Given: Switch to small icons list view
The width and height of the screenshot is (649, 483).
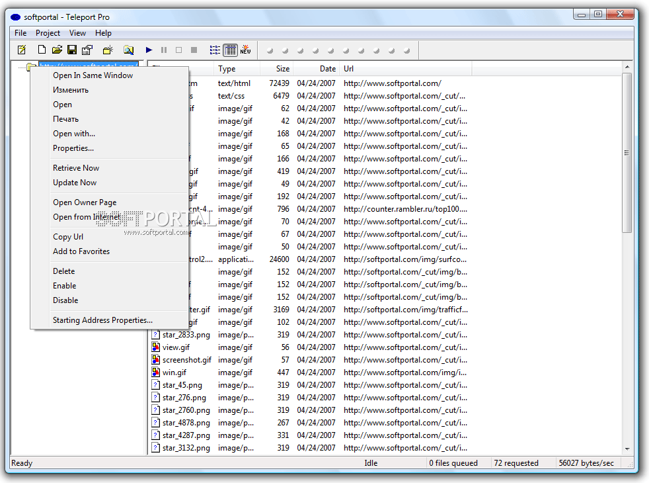Looking at the screenshot, I should coord(215,50).
